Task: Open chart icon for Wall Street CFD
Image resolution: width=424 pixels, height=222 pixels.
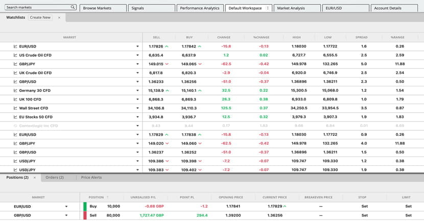Action: pos(15,108)
